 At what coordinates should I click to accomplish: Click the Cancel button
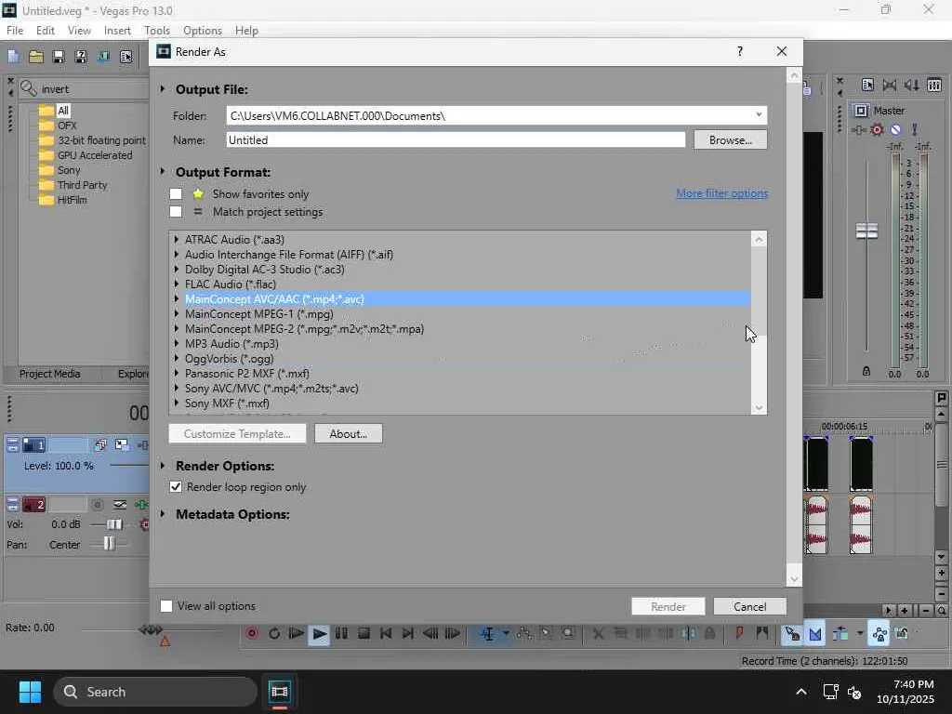click(x=750, y=606)
